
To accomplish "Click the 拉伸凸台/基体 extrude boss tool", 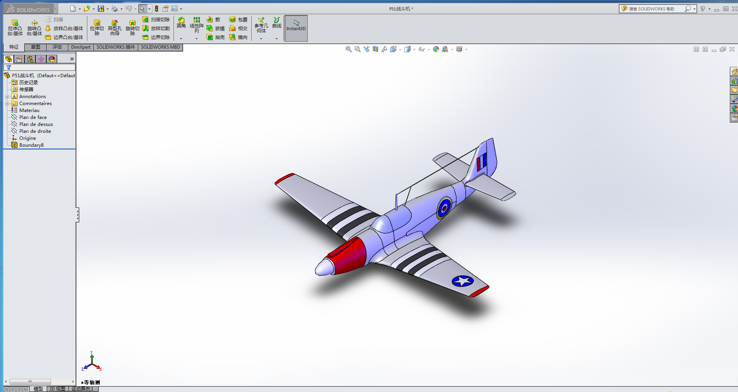I will [15, 28].
